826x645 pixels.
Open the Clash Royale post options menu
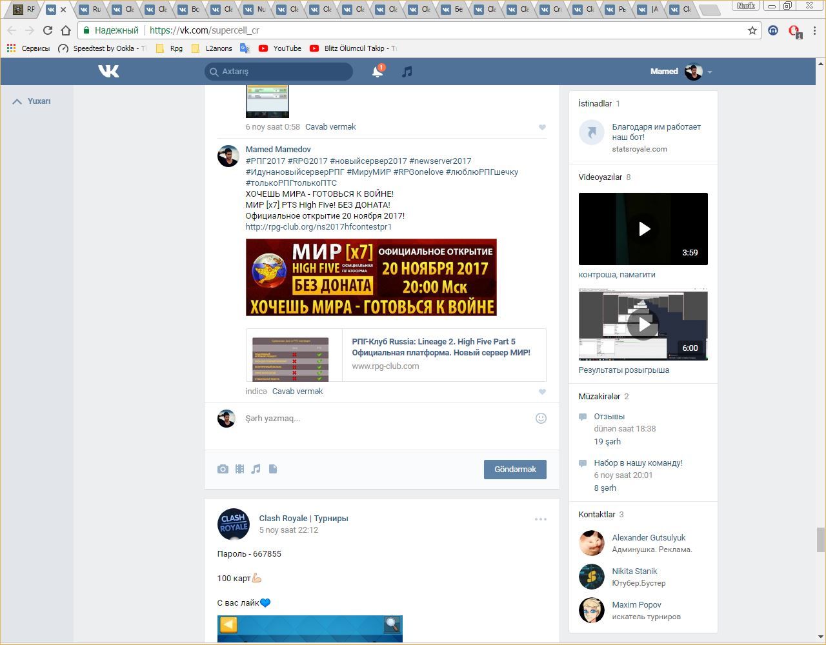540,519
